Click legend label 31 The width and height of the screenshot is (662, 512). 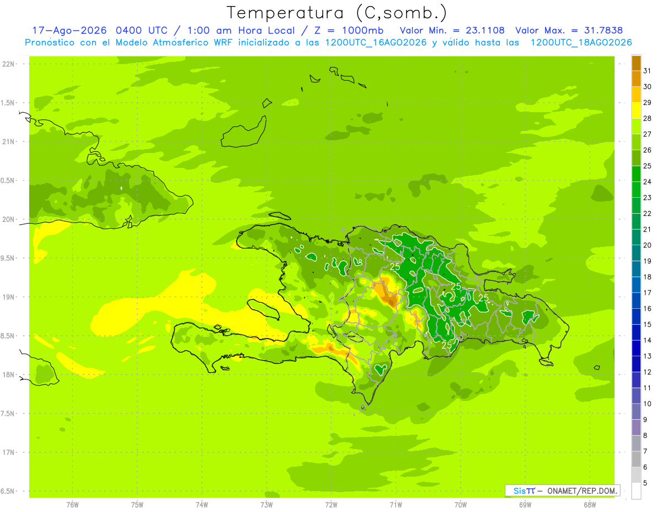[x=648, y=71]
